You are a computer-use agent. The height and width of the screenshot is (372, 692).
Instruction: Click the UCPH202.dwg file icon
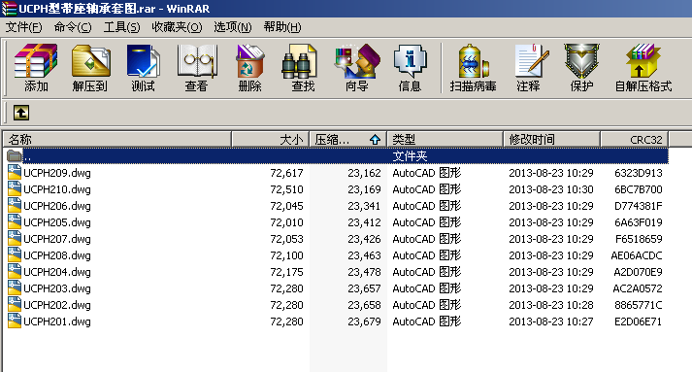coord(15,304)
